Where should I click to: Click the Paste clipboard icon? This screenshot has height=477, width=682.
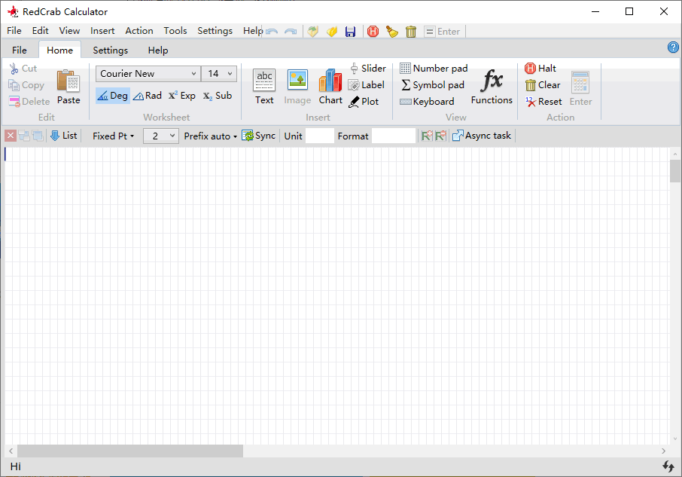[69, 81]
